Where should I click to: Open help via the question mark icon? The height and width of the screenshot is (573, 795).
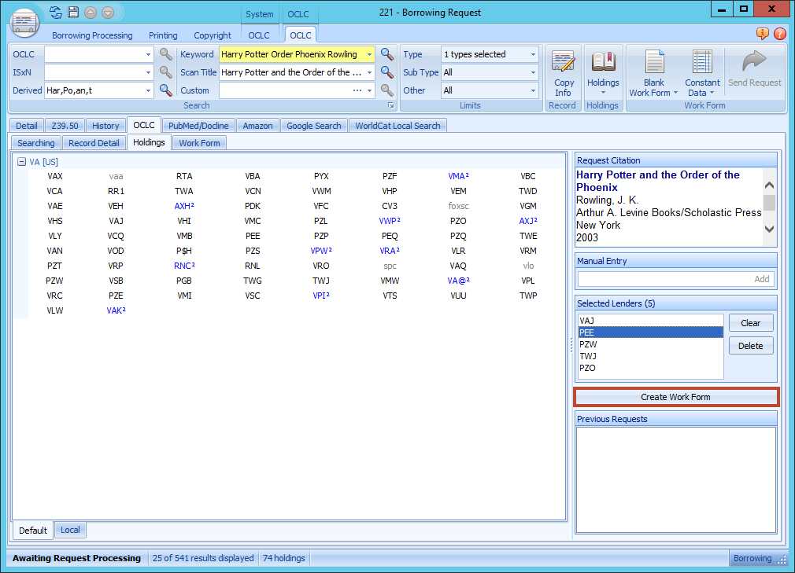779,35
